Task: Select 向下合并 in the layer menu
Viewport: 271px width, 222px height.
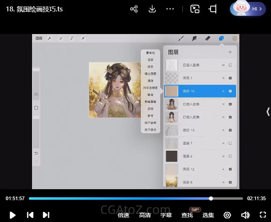Action: point(150,123)
